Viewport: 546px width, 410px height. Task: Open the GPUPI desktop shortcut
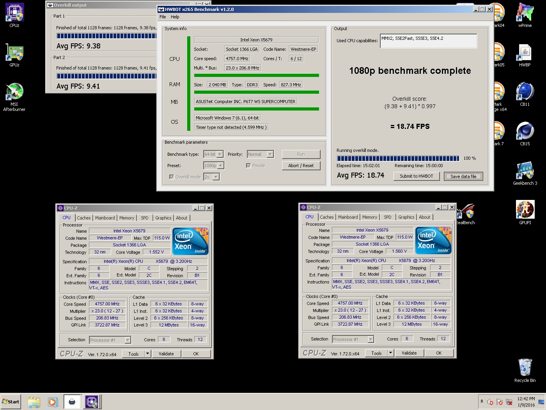525,212
